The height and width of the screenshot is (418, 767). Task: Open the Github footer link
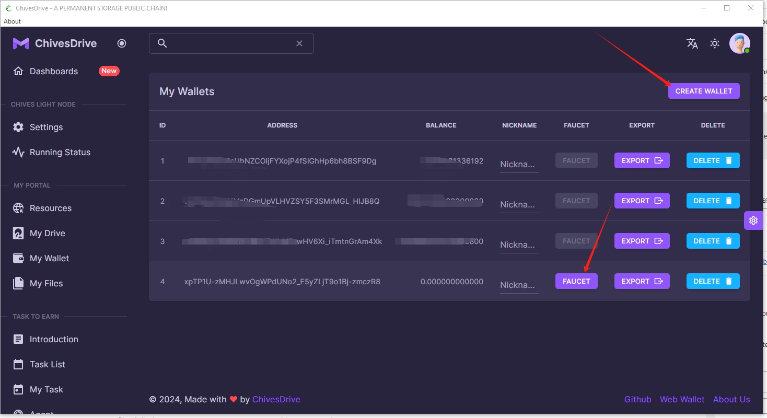click(x=638, y=399)
